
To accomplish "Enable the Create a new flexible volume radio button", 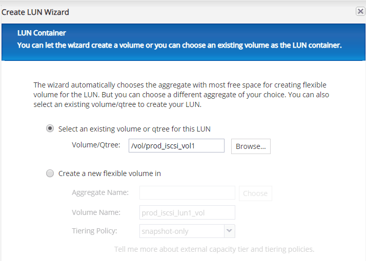I will pos(50,173).
